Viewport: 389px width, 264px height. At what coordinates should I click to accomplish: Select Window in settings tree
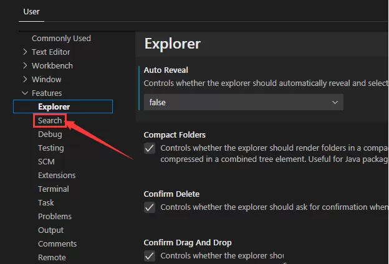[x=46, y=79]
